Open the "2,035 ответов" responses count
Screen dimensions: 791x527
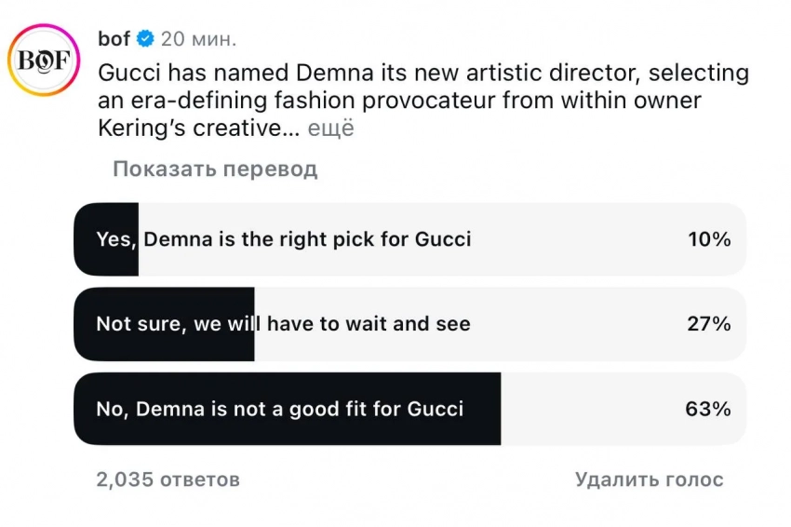coord(168,480)
